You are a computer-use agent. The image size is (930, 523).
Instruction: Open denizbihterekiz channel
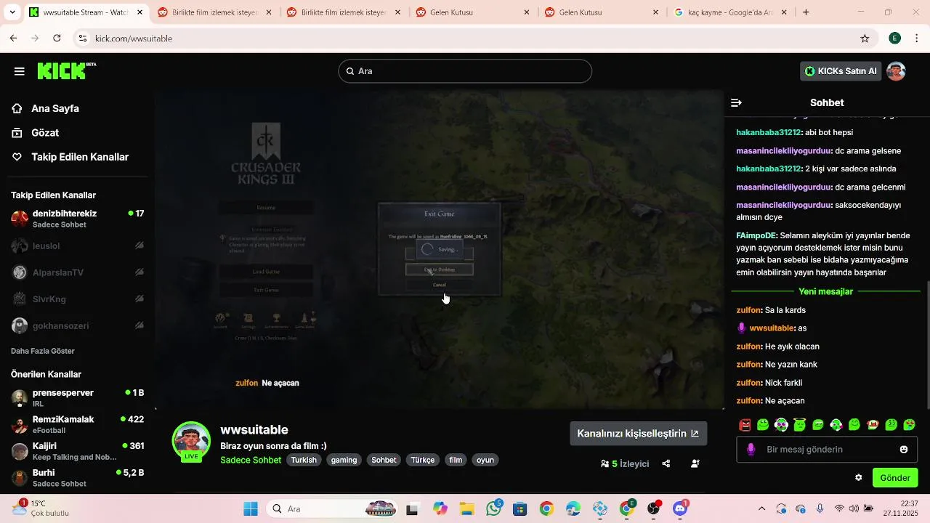tap(76, 219)
